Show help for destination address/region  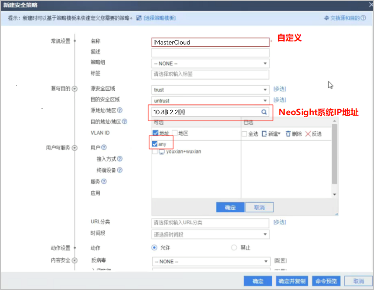[125, 122]
